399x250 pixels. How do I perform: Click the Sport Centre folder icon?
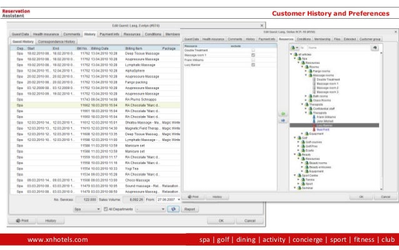coord(300,175)
